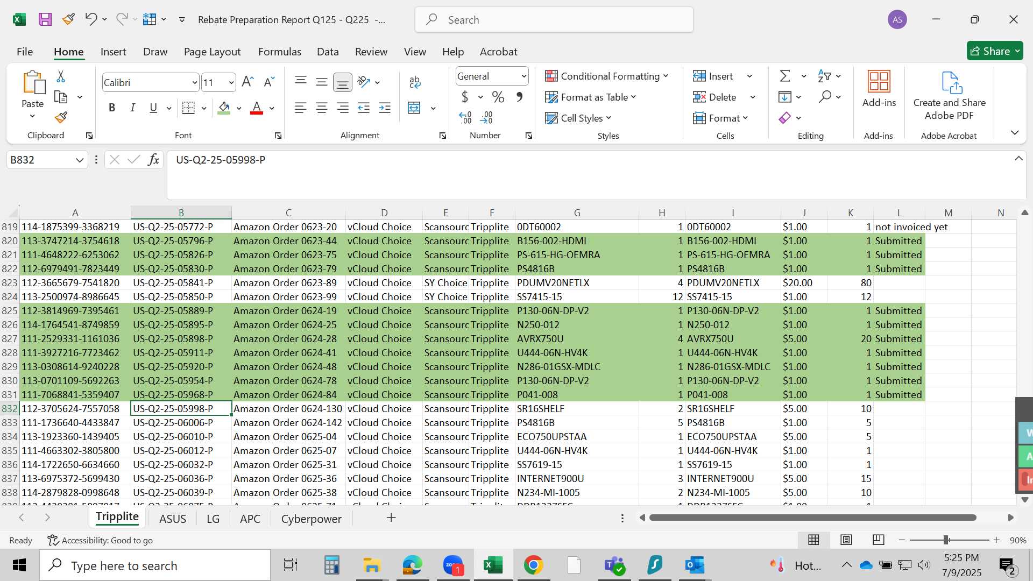Open the ASUS worksheet tab
The image size is (1033, 581).
173,519
